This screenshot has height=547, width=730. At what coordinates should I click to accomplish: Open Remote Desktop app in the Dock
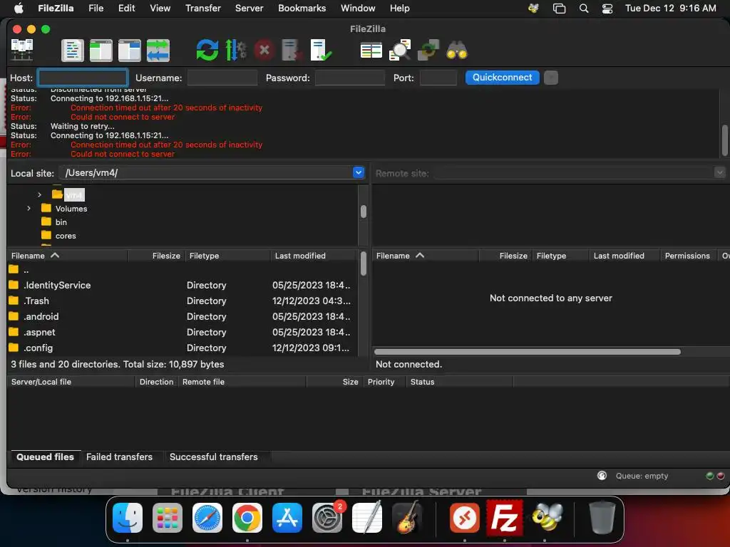464,517
